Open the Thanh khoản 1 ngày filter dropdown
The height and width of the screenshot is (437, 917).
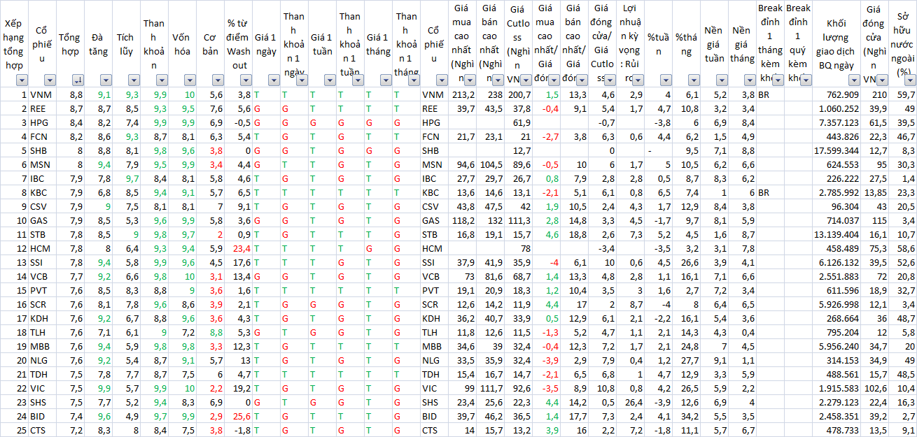[302, 80]
